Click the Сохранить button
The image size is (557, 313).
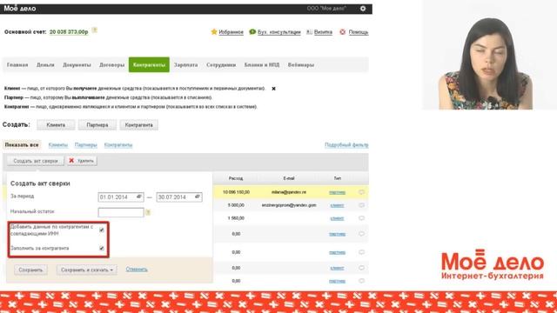point(30,270)
